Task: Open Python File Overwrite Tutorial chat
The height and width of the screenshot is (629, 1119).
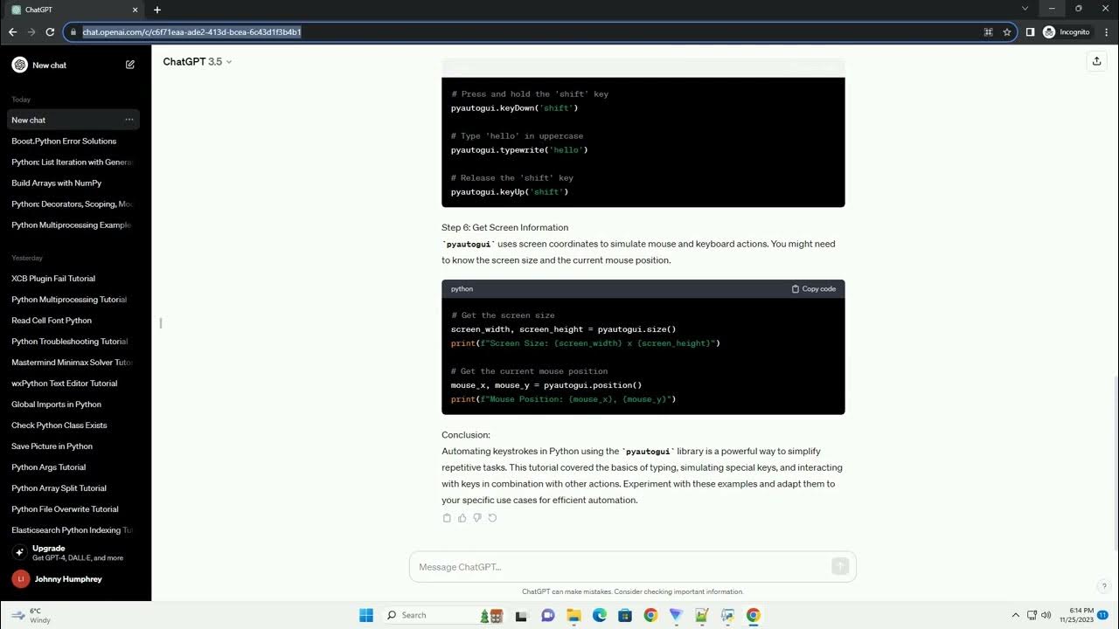Action: point(73,508)
